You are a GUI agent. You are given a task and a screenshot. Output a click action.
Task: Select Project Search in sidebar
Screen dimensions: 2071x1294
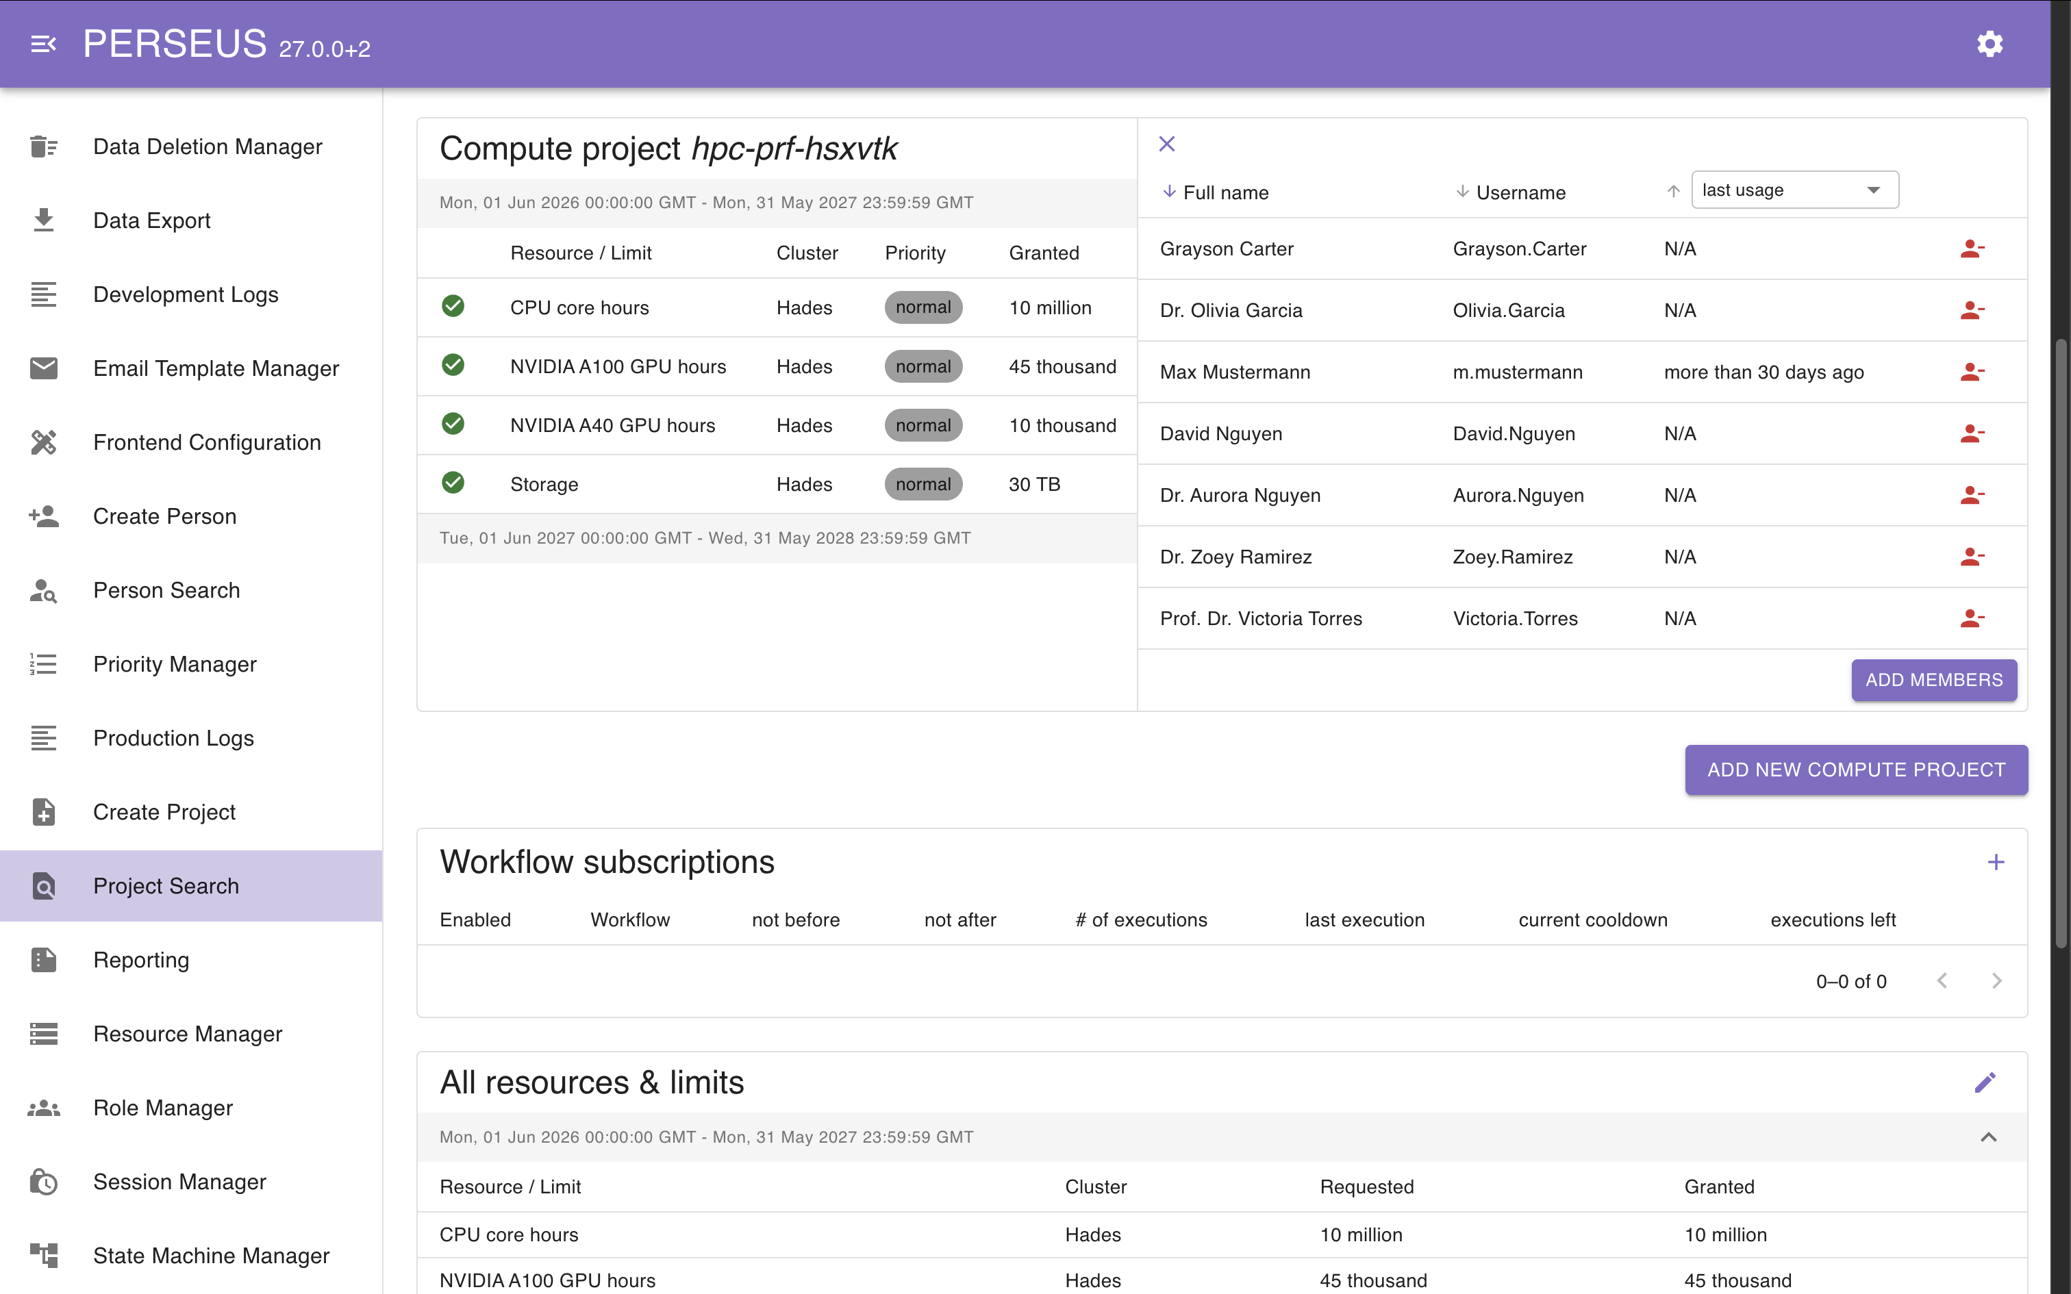(192, 886)
